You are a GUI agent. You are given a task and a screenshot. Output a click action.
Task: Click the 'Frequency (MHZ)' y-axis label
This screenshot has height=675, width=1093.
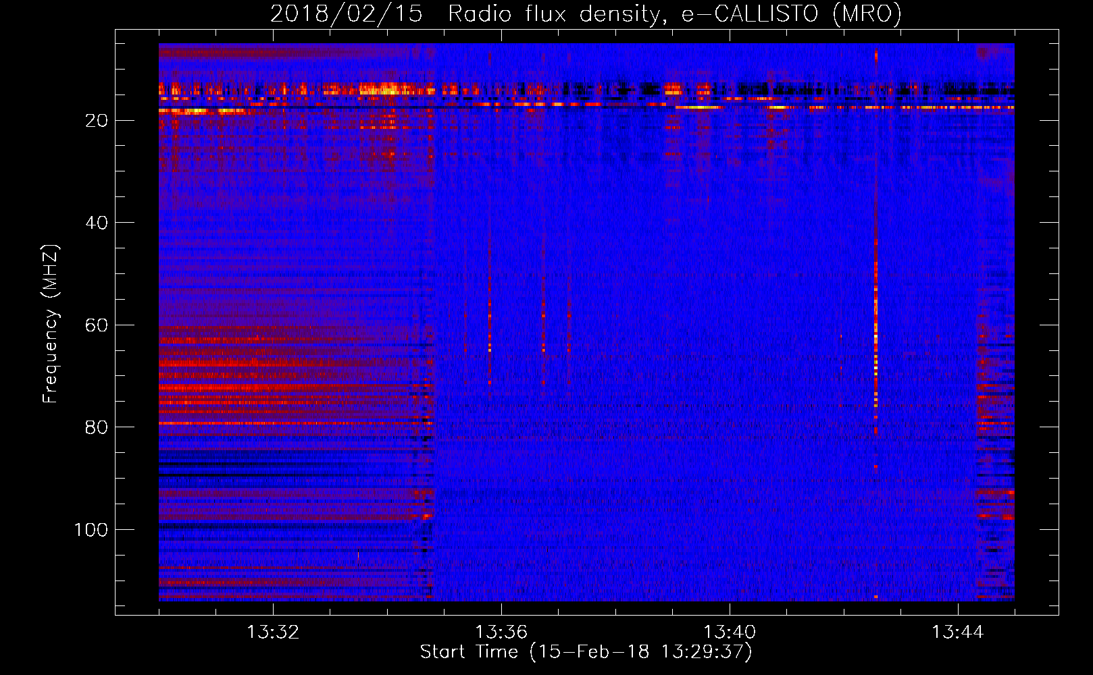tap(51, 324)
